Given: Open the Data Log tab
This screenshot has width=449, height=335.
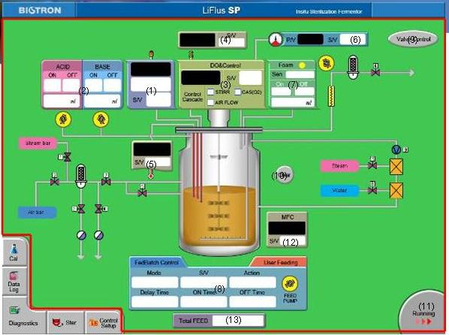Looking at the screenshot, I should tap(14, 282).
